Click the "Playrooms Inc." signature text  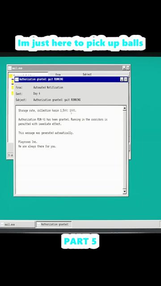coord(28,142)
